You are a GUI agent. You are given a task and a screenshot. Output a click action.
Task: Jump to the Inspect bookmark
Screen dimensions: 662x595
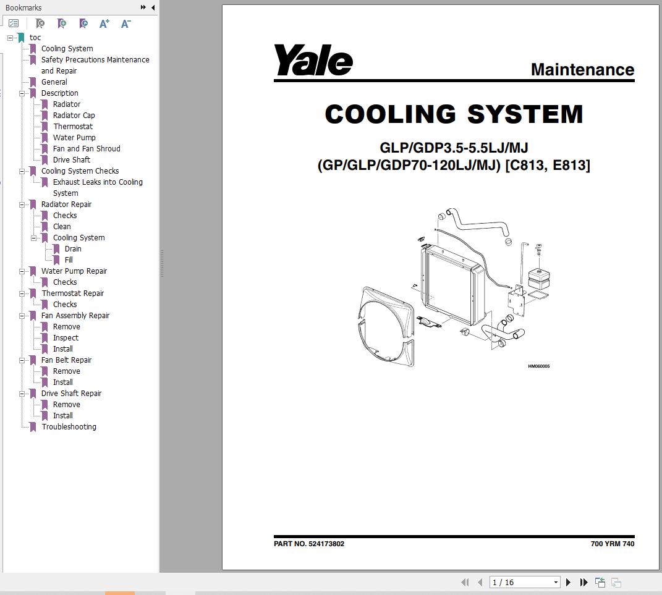tap(66, 337)
